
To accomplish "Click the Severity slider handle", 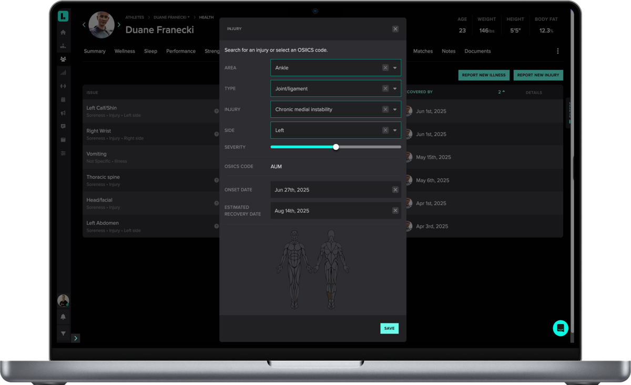I will click(336, 147).
